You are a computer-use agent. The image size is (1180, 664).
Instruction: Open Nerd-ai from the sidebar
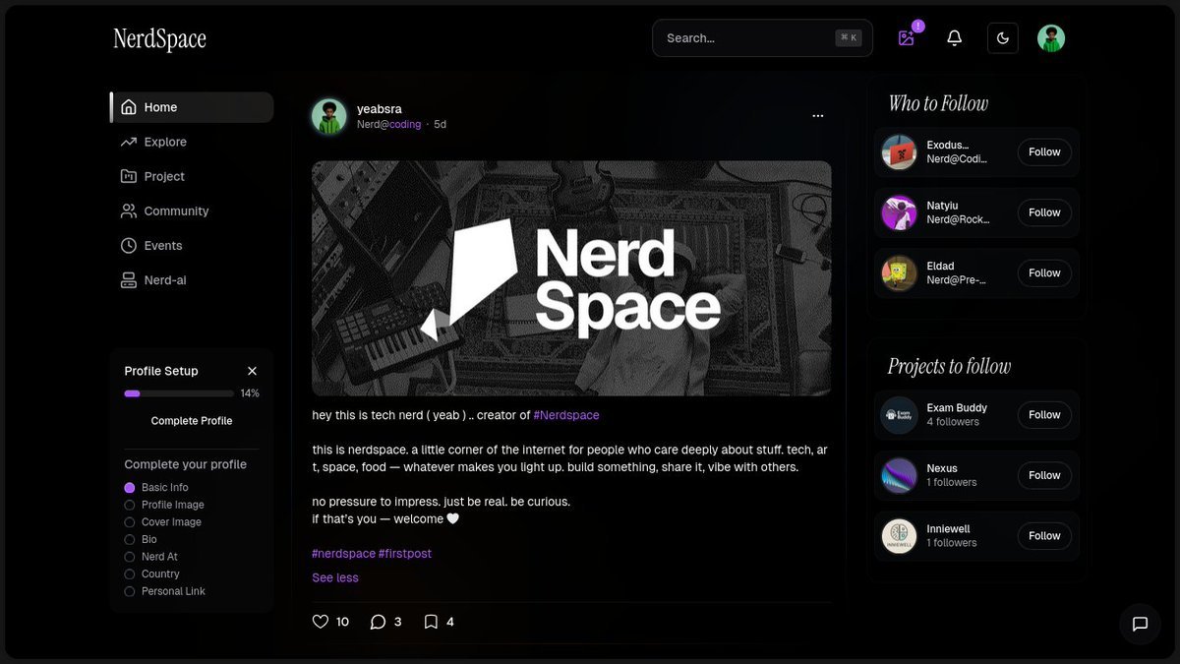[164, 280]
